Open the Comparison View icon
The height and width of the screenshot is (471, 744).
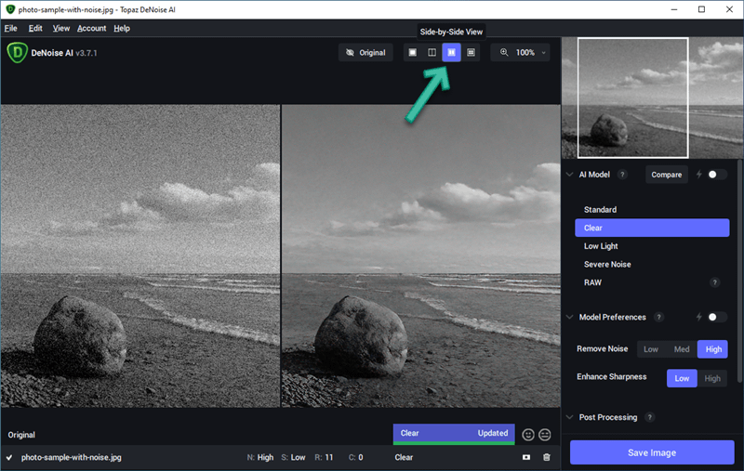(471, 53)
